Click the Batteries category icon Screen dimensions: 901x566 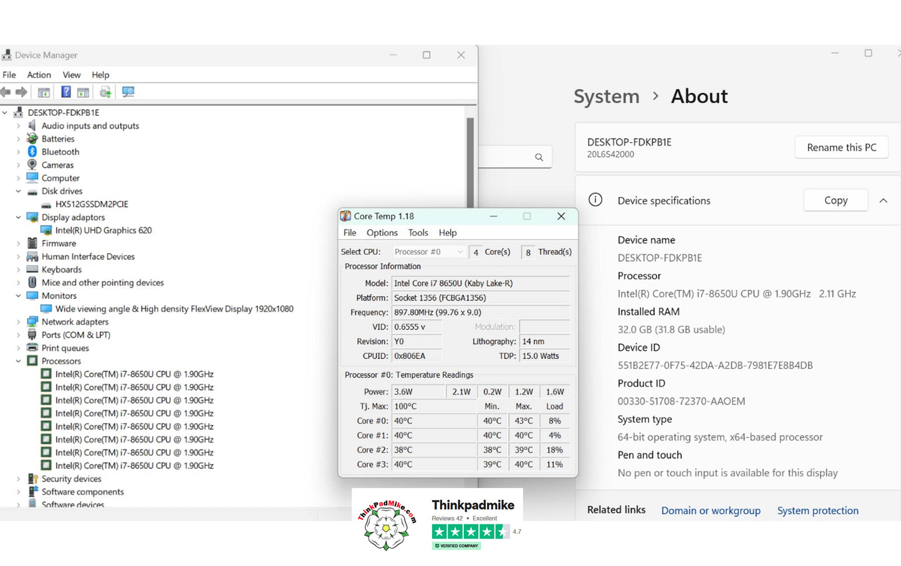click(x=32, y=138)
